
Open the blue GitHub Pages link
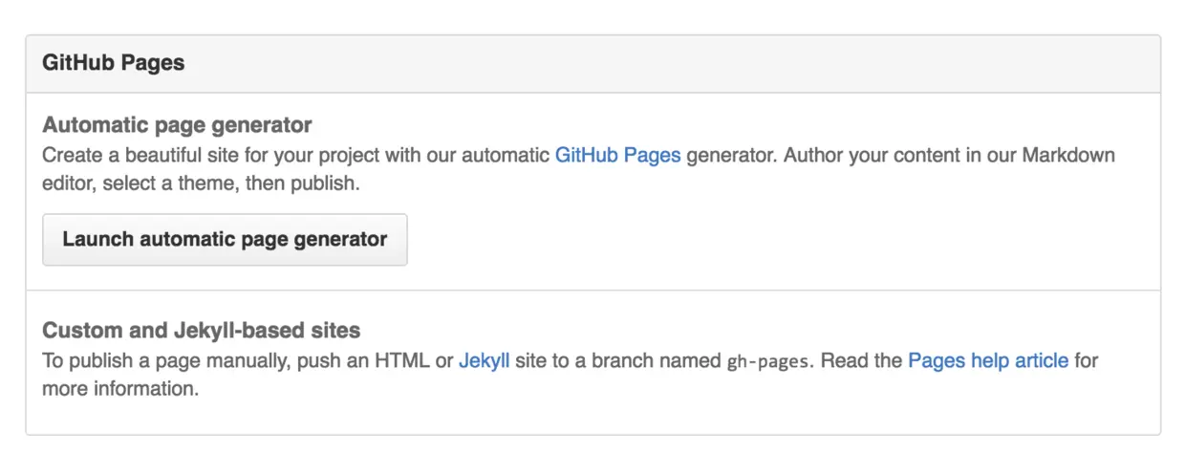pyautogui.click(x=617, y=155)
